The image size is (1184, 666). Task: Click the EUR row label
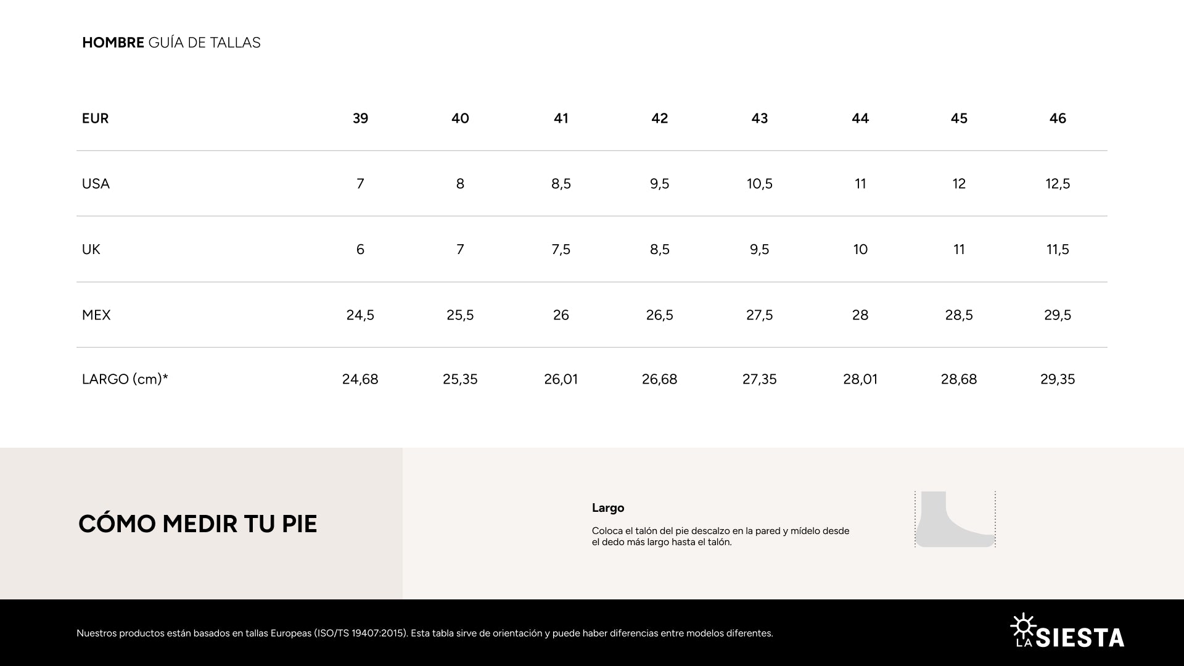(95, 118)
